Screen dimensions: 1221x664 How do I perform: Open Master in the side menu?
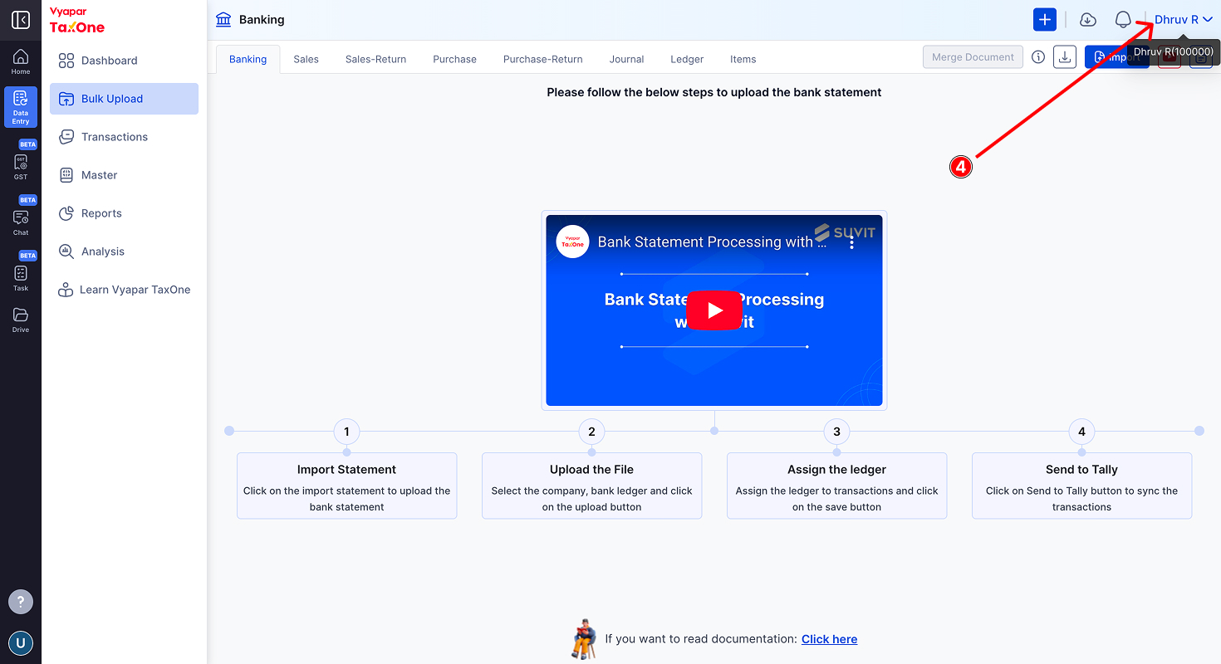124,175
